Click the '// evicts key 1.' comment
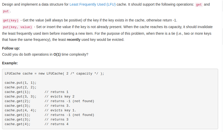This screenshot has width=223, height=132. (60, 110)
